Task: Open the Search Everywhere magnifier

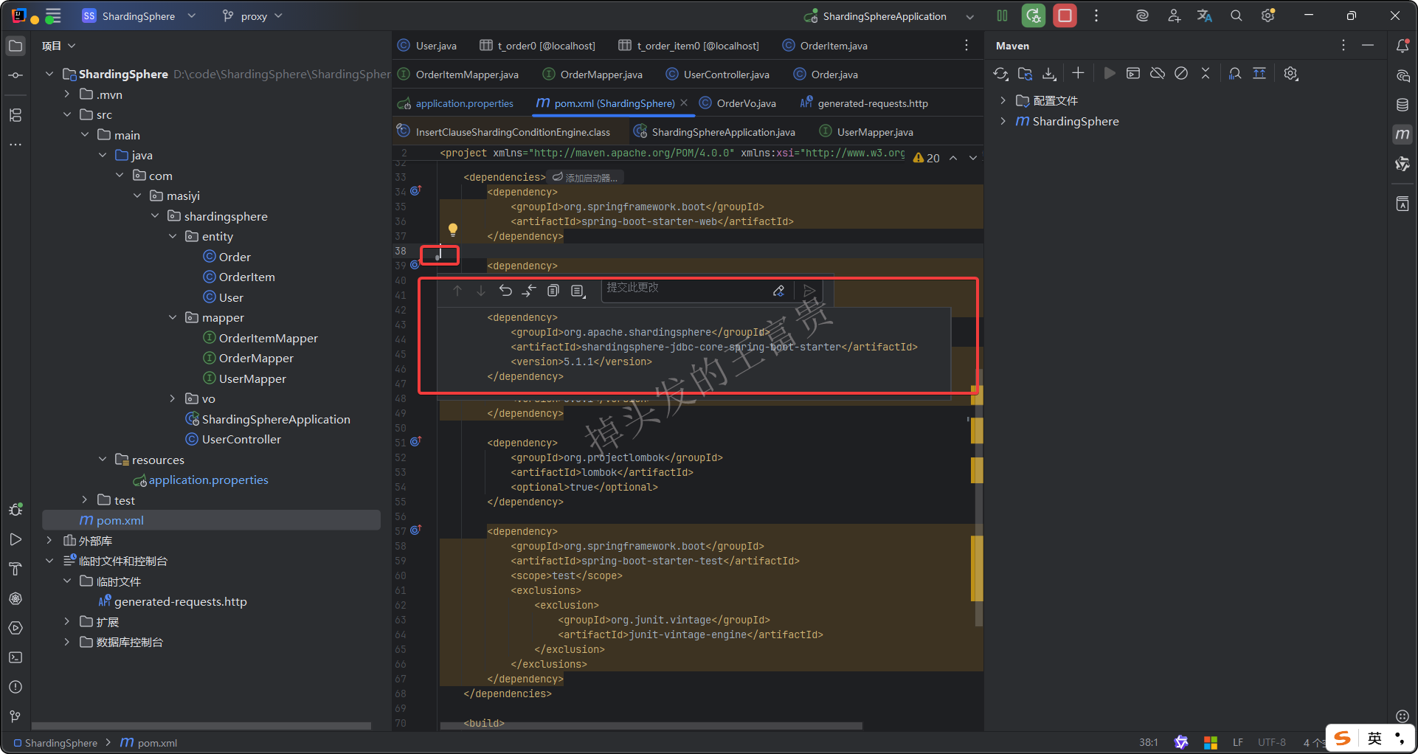Action: tap(1237, 15)
